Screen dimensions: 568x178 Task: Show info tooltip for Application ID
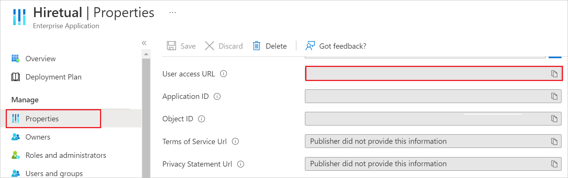pyautogui.click(x=217, y=97)
